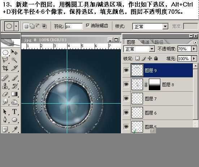This screenshot has height=167, width=199.
Task: Click the 图层 8 link chain icon
Action: pos(146,84)
